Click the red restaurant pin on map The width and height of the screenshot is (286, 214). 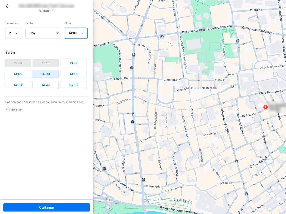click(265, 107)
